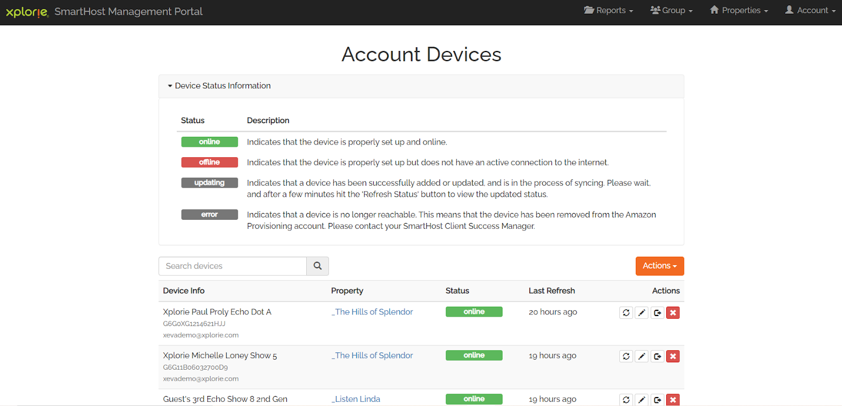842x406 pixels.
Task: Select serial number G6G0XG1214621HJJ
Action: pyautogui.click(x=194, y=324)
